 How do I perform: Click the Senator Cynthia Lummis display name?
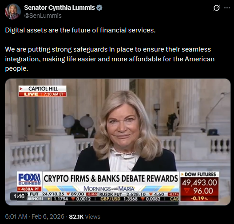pos(59,8)
